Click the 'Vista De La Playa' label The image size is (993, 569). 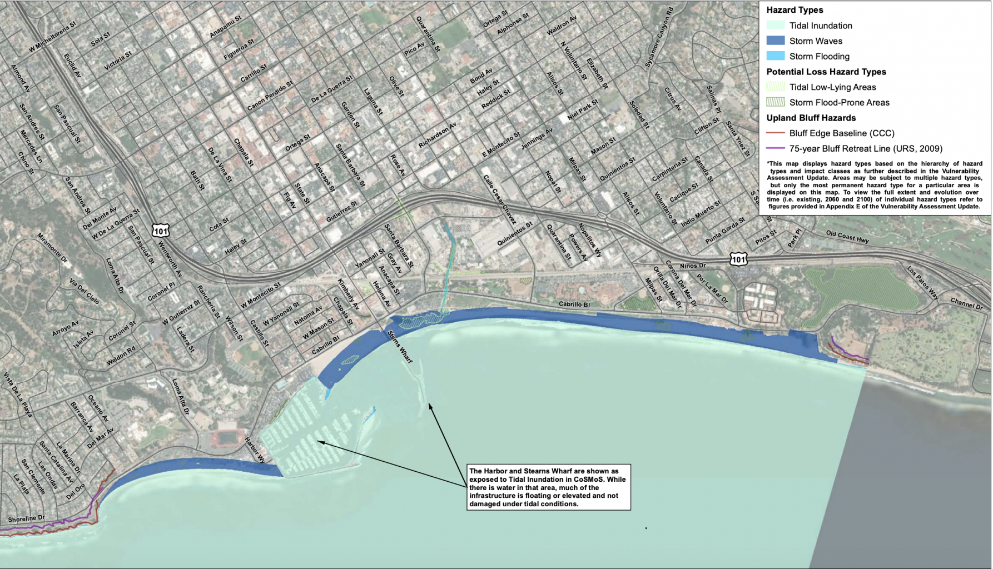[18, 395]
